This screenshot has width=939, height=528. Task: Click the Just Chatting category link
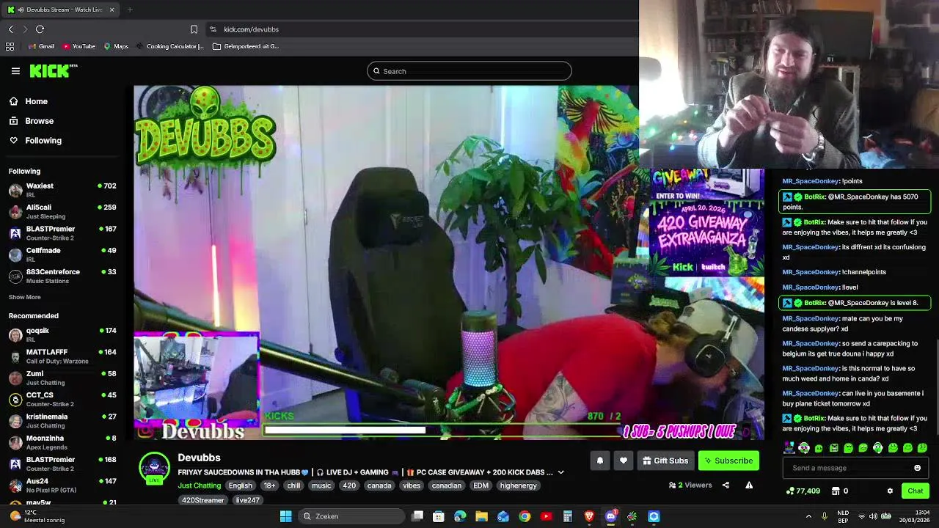(199, 485)
